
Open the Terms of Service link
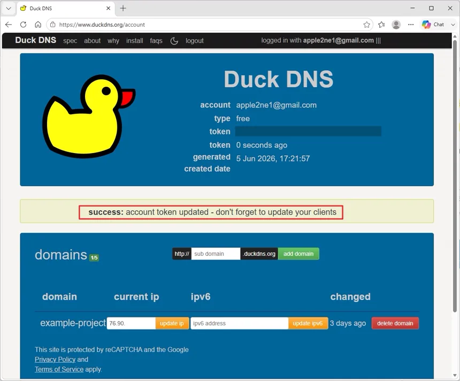tap(59, 369)
